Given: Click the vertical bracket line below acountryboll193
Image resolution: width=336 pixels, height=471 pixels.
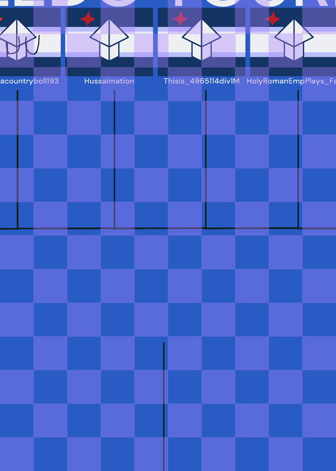Looking at the screenshot, I should click(18, 160).
